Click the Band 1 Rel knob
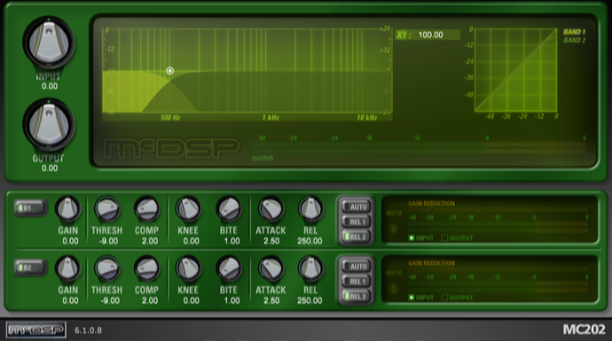The image size is (612, 341). (x=310, y=208)
